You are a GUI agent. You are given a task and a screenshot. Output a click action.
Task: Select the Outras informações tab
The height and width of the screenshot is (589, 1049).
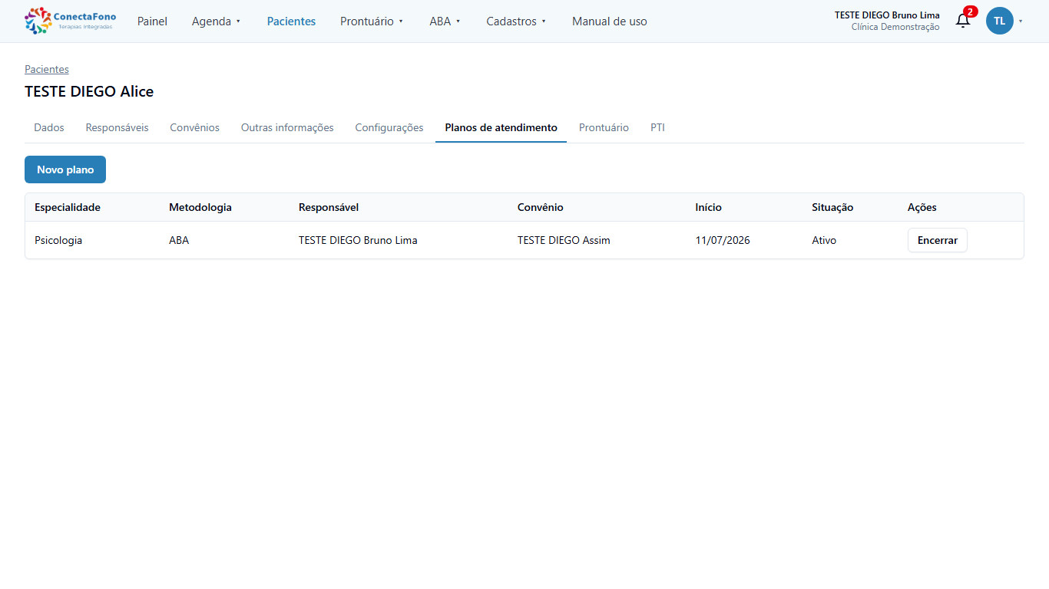pyautogui.click(x=287, y=127)
